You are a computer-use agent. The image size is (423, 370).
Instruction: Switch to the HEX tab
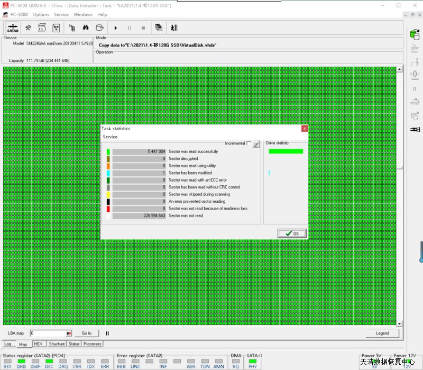click(x=38, y=344)
